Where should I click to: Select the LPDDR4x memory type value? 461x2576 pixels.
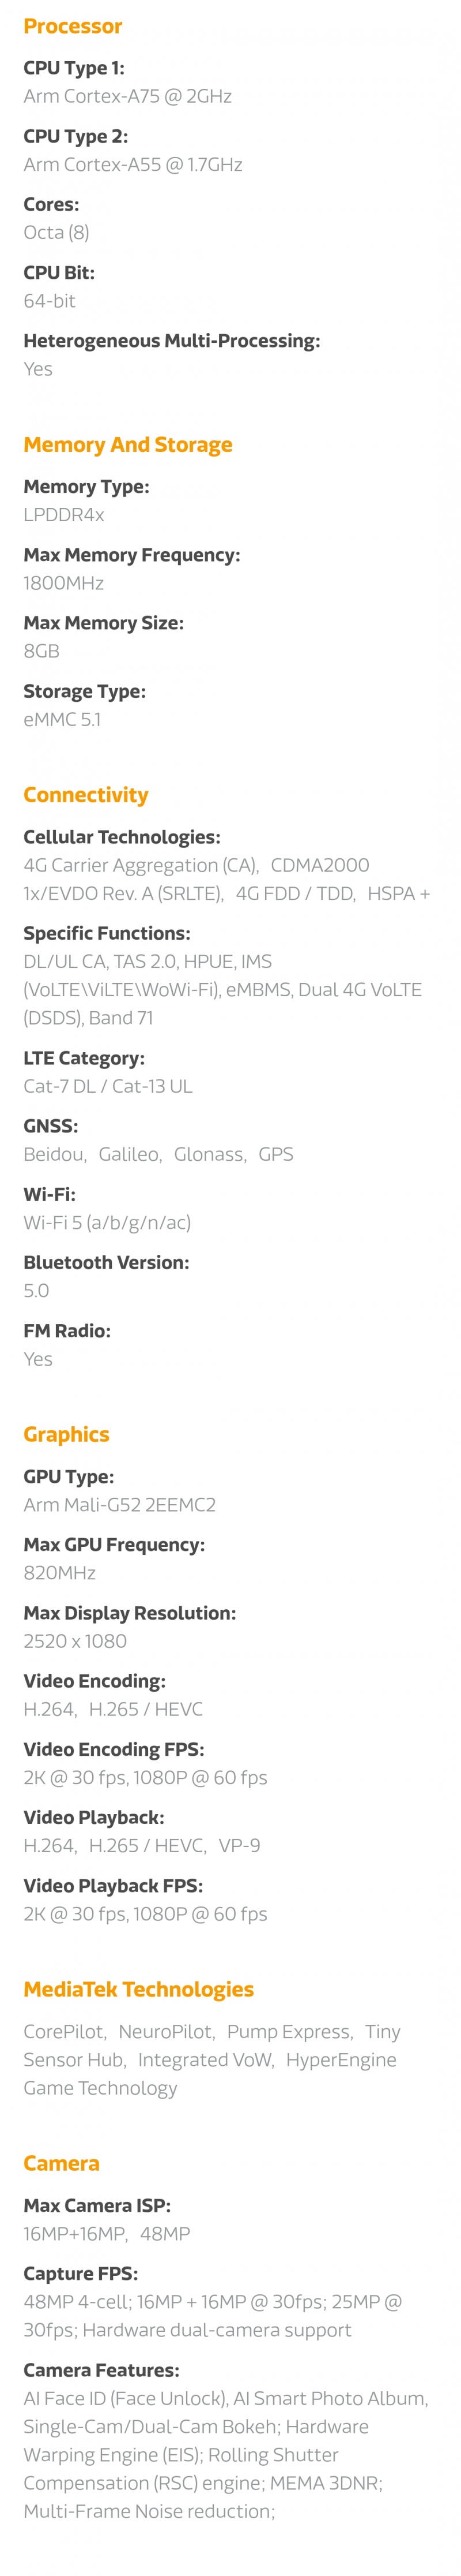(x=64, y=514)
